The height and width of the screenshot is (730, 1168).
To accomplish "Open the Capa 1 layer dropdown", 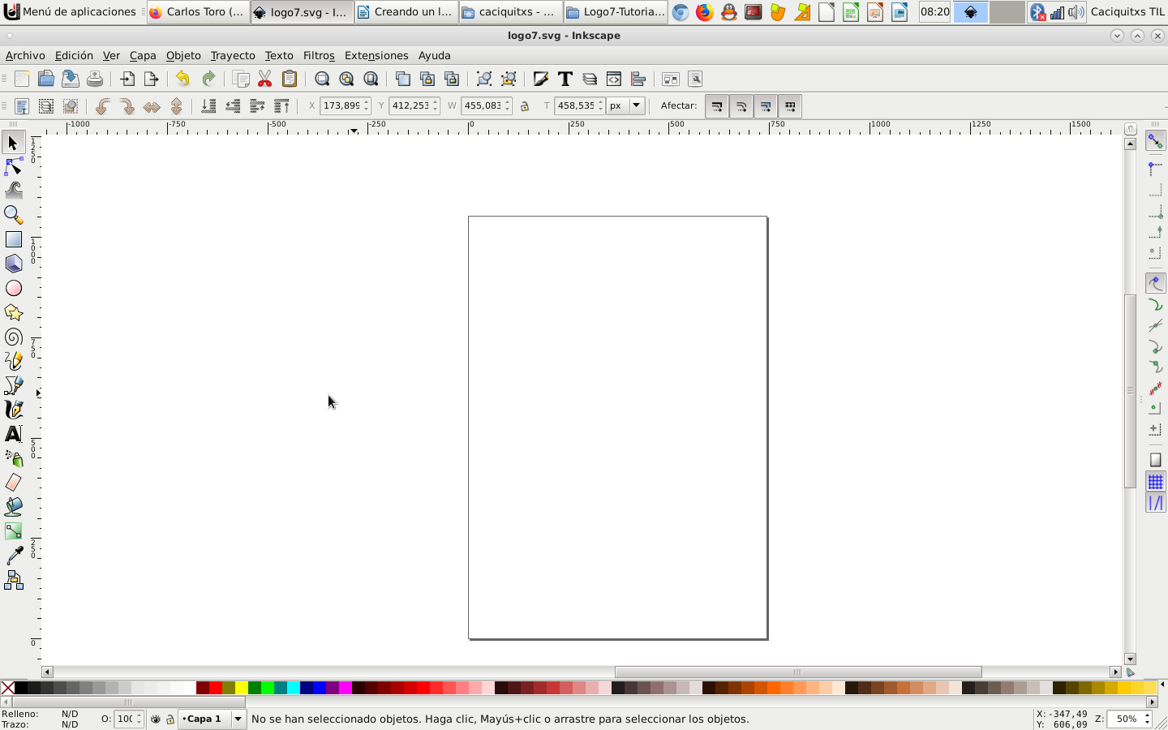I will pyautogui.click(x=213, y=719).
